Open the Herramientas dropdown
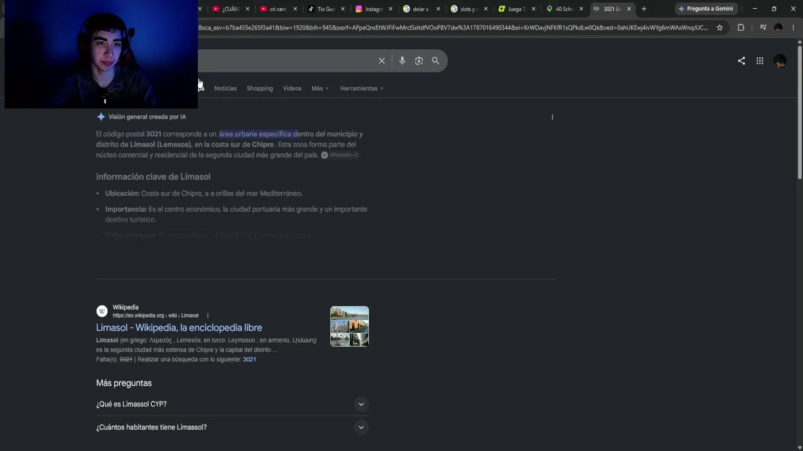This screenshot has width=803, height=451. pos(361,88)
